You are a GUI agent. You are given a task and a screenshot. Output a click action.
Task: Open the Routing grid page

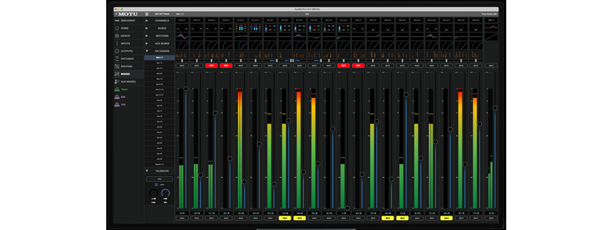click(x=128, y=66)
